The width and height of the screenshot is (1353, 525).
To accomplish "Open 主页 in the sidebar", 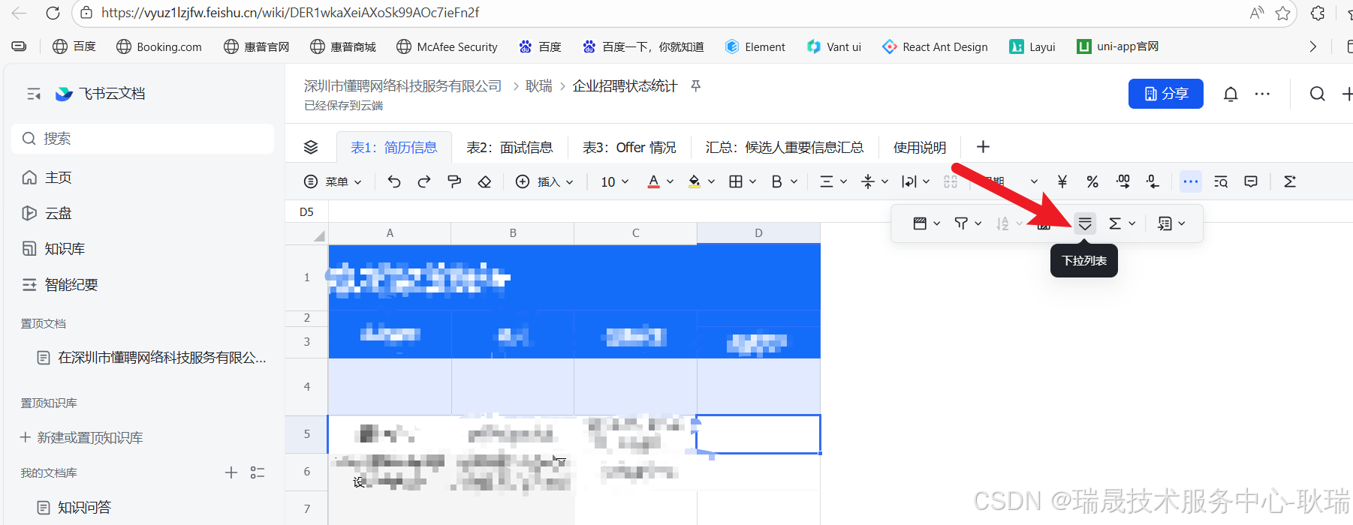I will (58, 178).
